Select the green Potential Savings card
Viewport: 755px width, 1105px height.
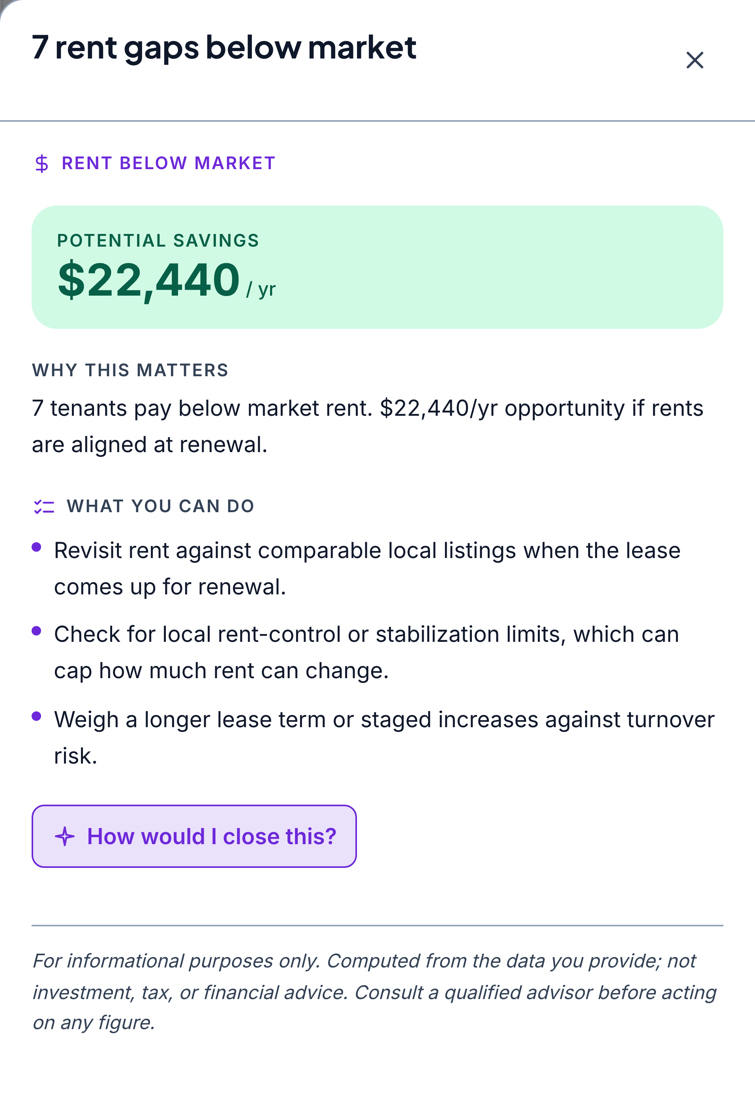click(x=377, y=267)
